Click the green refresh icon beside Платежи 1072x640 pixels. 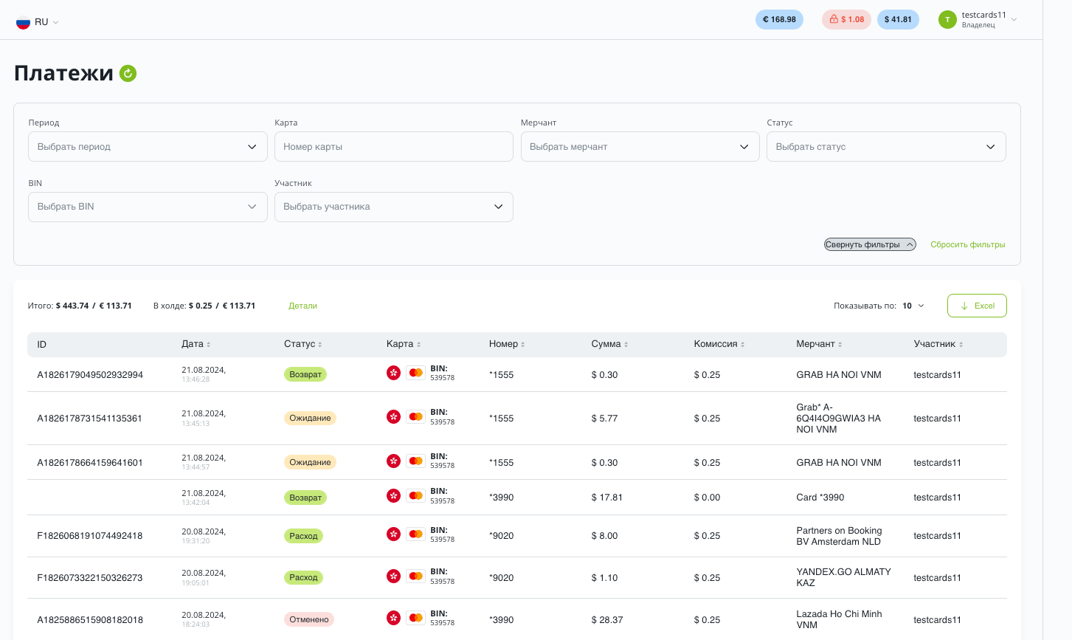tap(128, 73)
